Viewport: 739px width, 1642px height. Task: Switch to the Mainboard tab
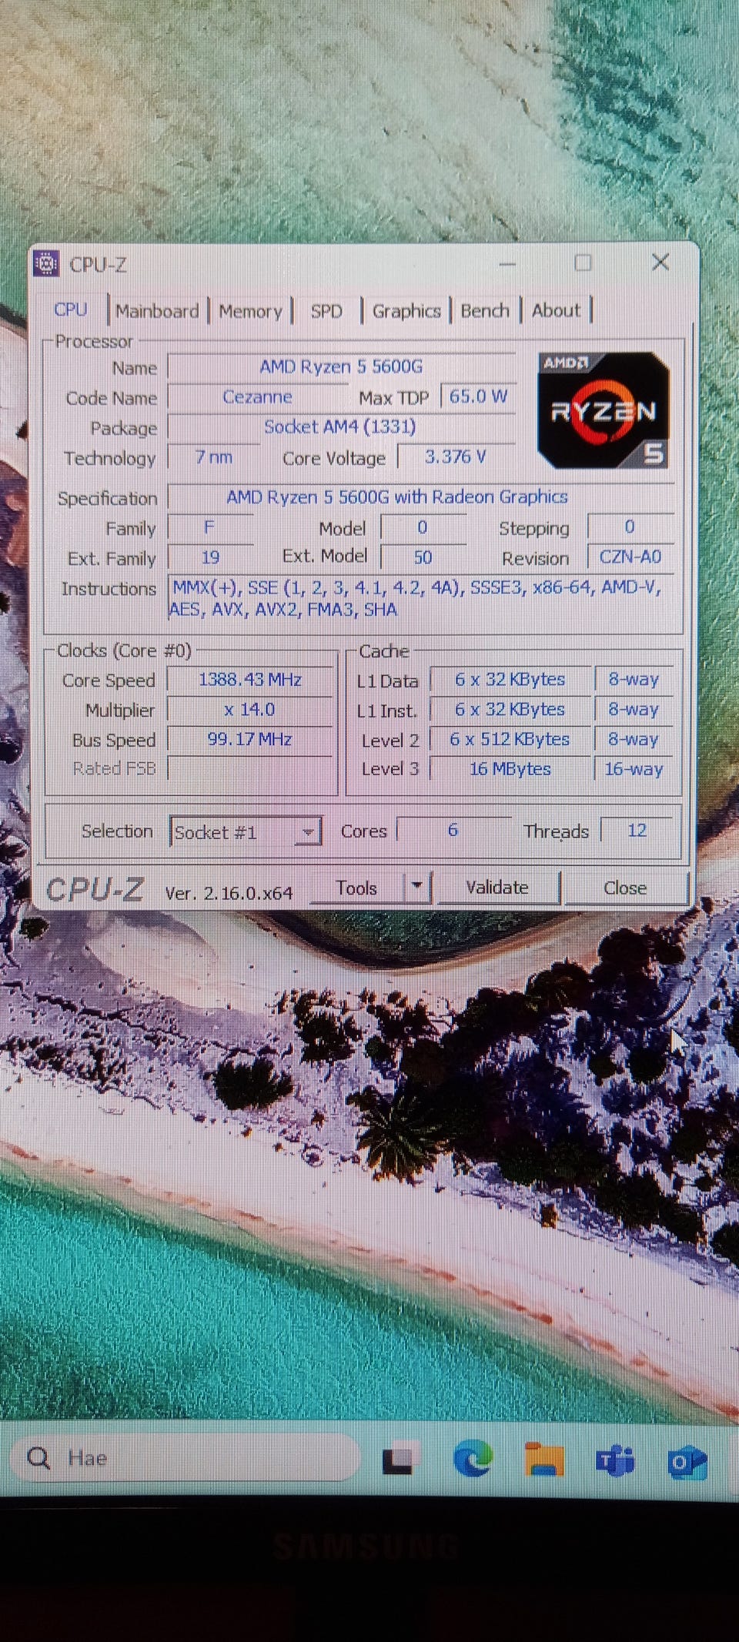[x=157, y=311]
